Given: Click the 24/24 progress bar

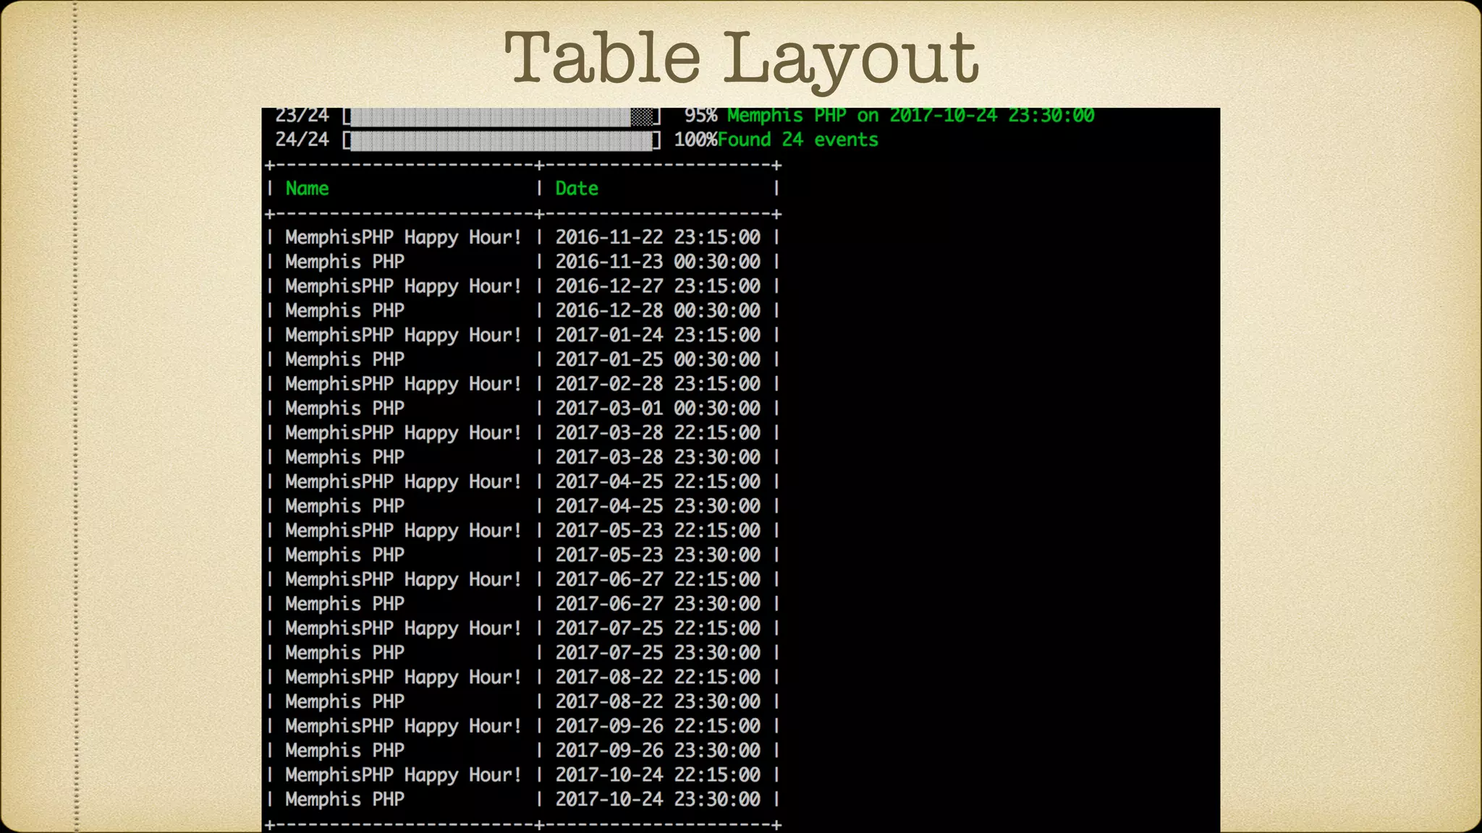Looking at the screenshot, I should (x=501, y=140).
